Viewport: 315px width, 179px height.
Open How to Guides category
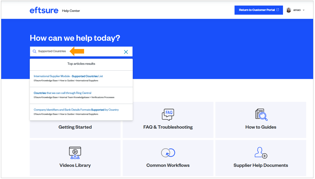pos(261,120)
